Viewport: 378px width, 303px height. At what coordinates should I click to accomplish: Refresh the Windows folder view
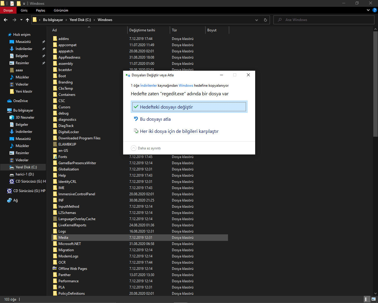(265, 20)
